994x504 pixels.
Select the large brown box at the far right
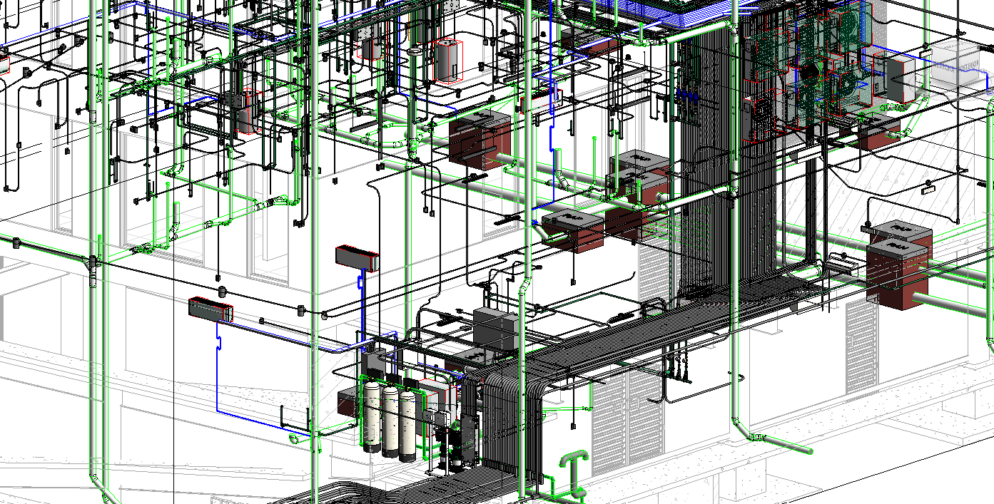tap(898, 273)
